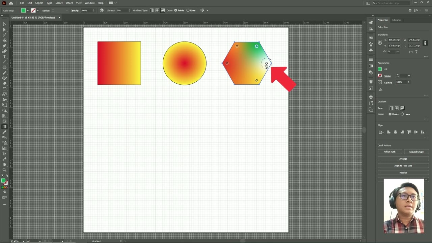This screenshot has width=432, height=243.
Task: Click the fx add effect icon
Action: point(381,90)
